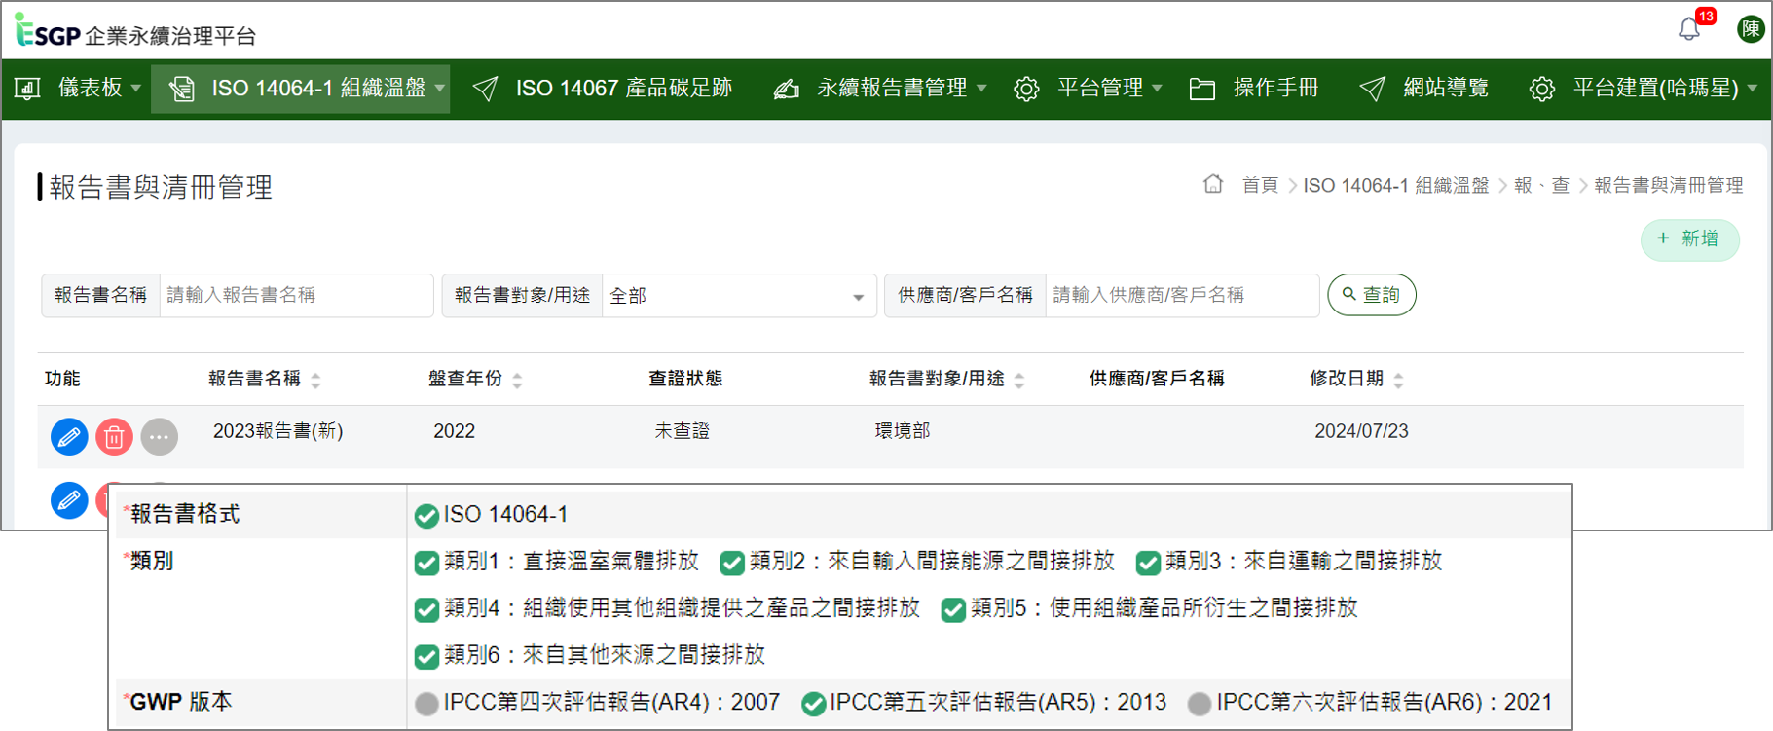Sort by 報告書對象/用途 column arrows
Image resolution: width=1773 pixels, height=731 pixels.
(x=1019, y=381)
